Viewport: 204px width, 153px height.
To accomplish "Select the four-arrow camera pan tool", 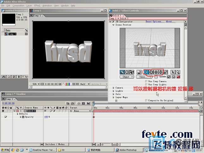I will tap(156, 72).
